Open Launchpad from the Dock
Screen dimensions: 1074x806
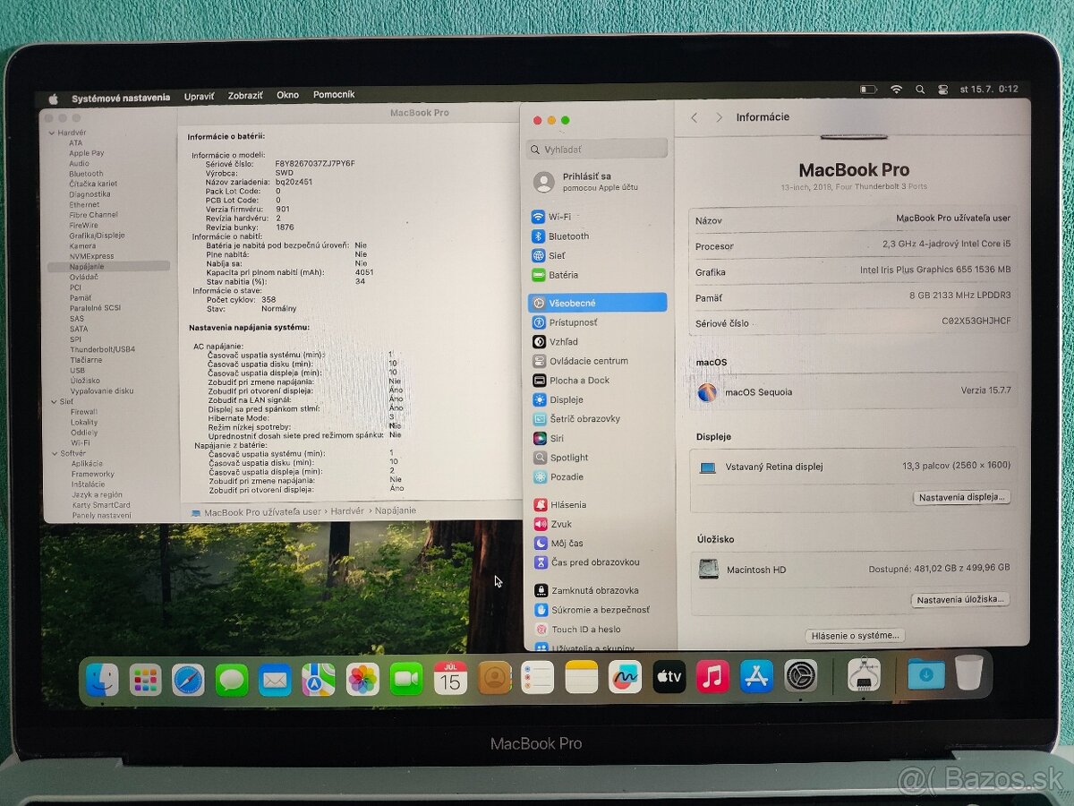(x=145, y=680)
